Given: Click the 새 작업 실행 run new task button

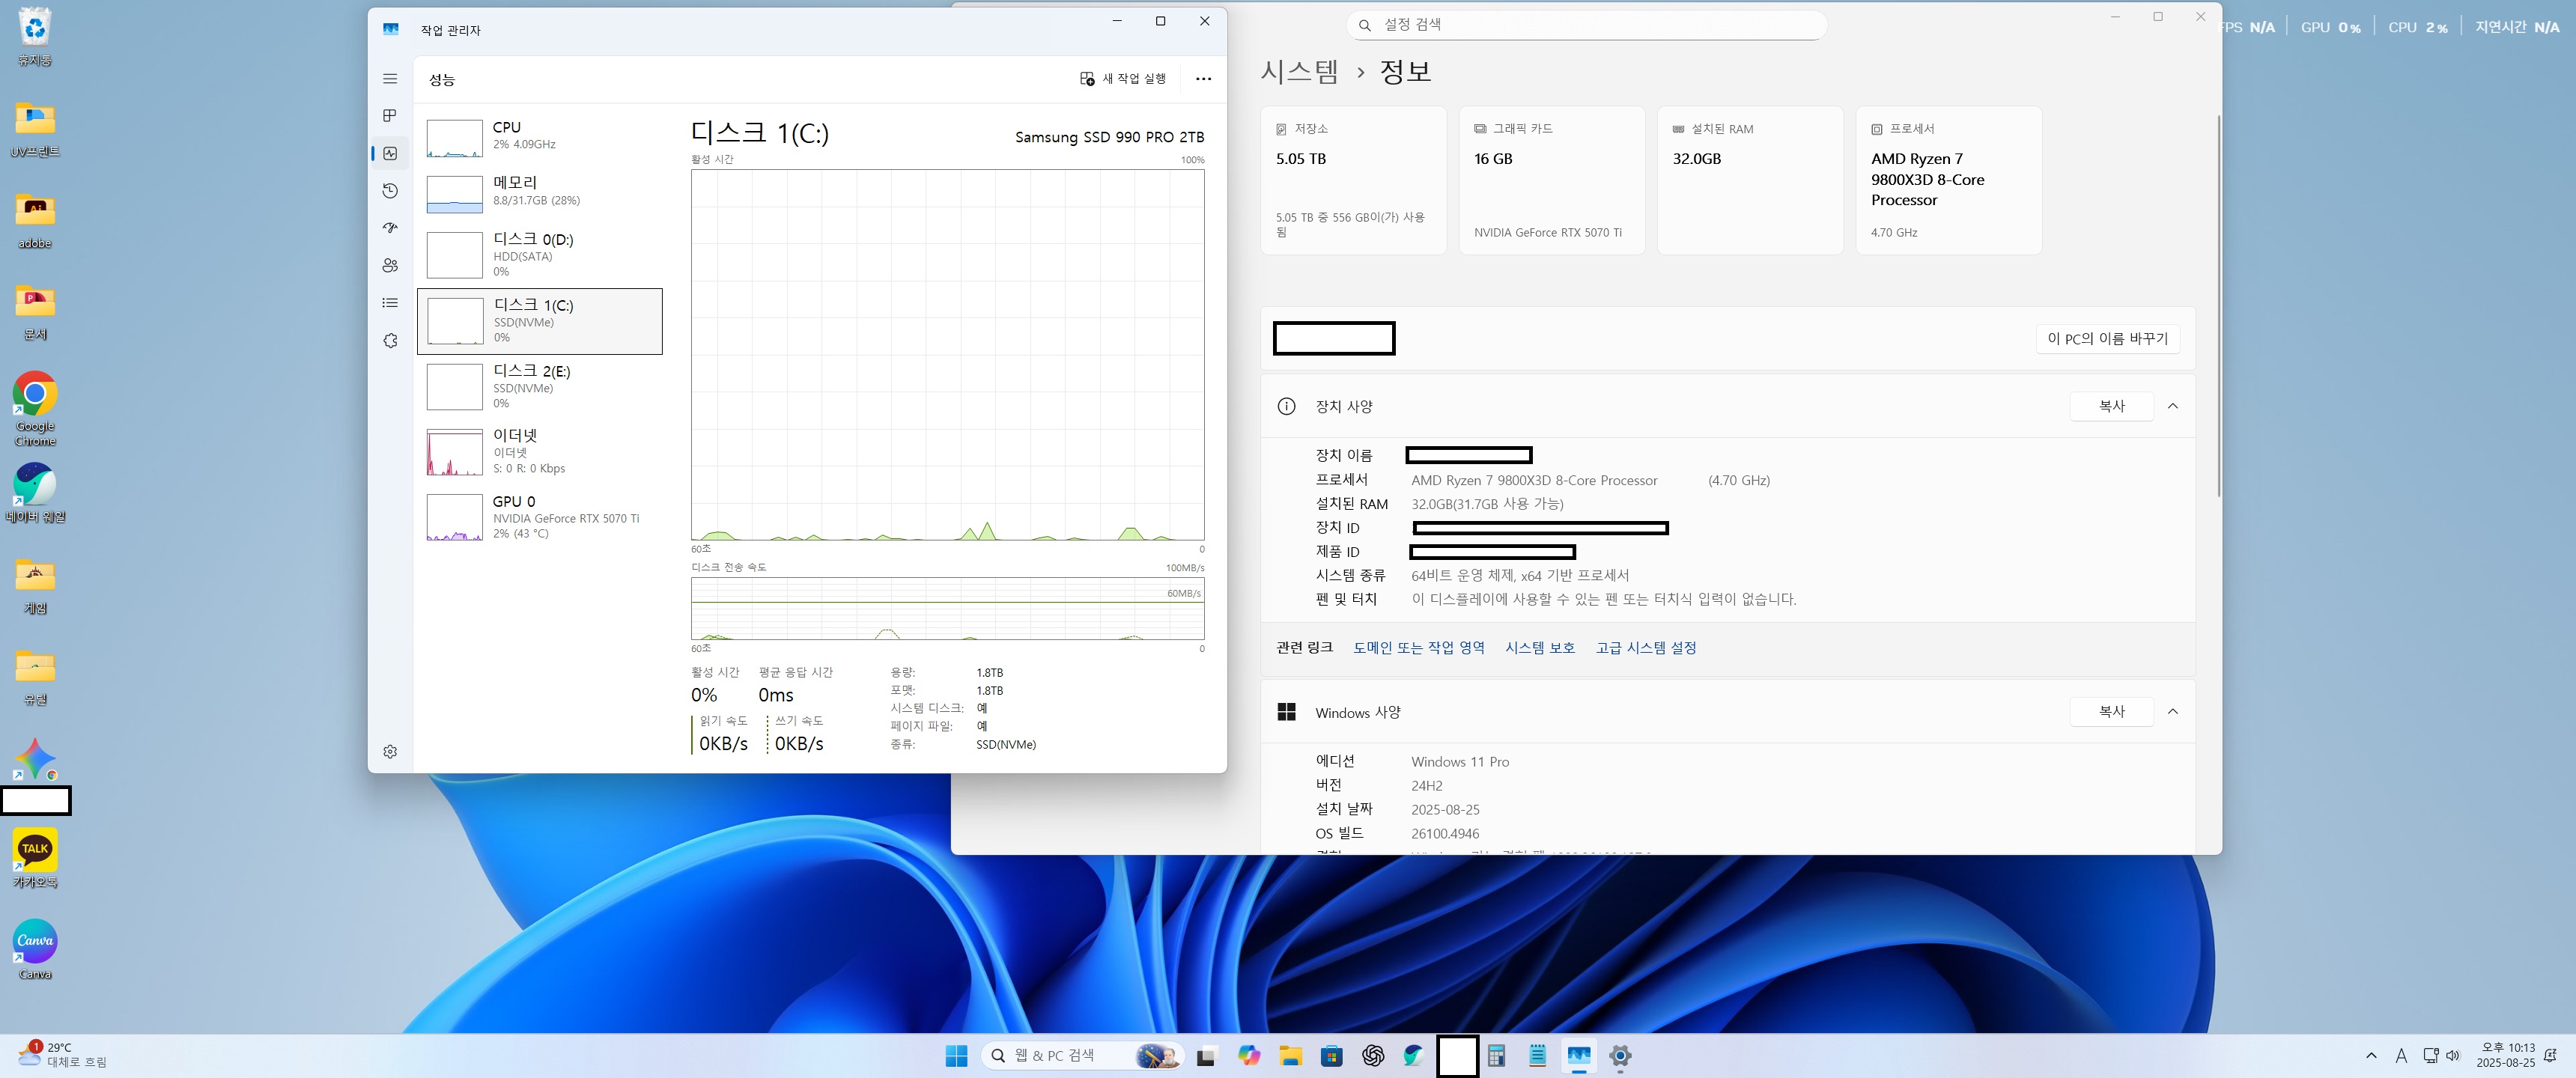Looking at the screenshot, I should 1123,79.
